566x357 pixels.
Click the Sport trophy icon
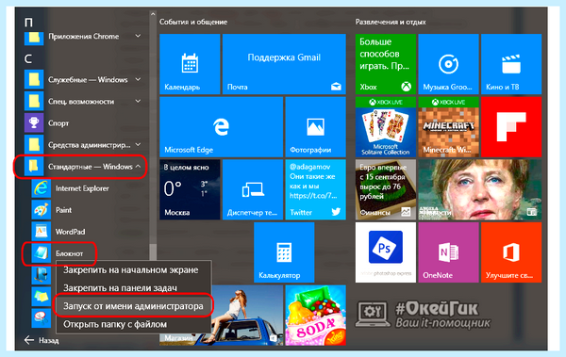pyautogui.click(x=34, y=123)
